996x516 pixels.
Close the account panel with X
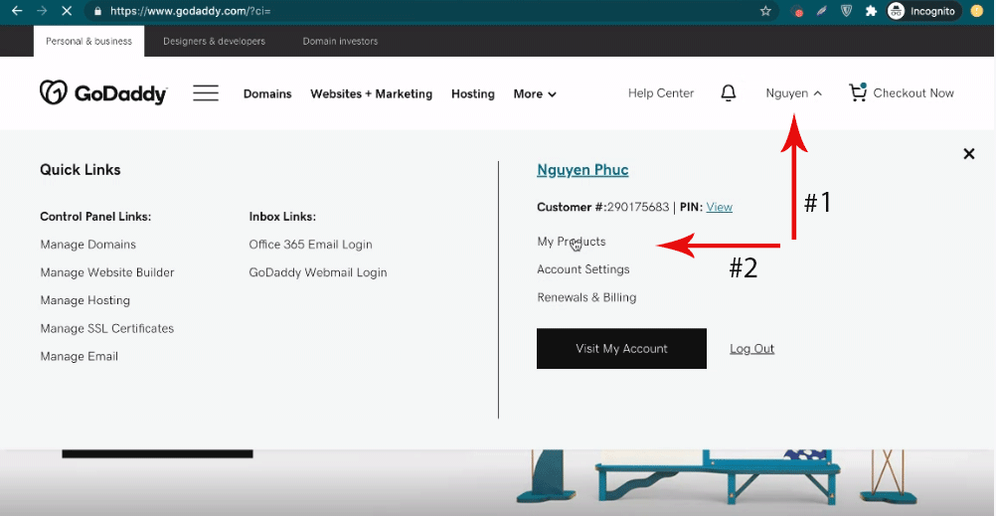[969, 153]
